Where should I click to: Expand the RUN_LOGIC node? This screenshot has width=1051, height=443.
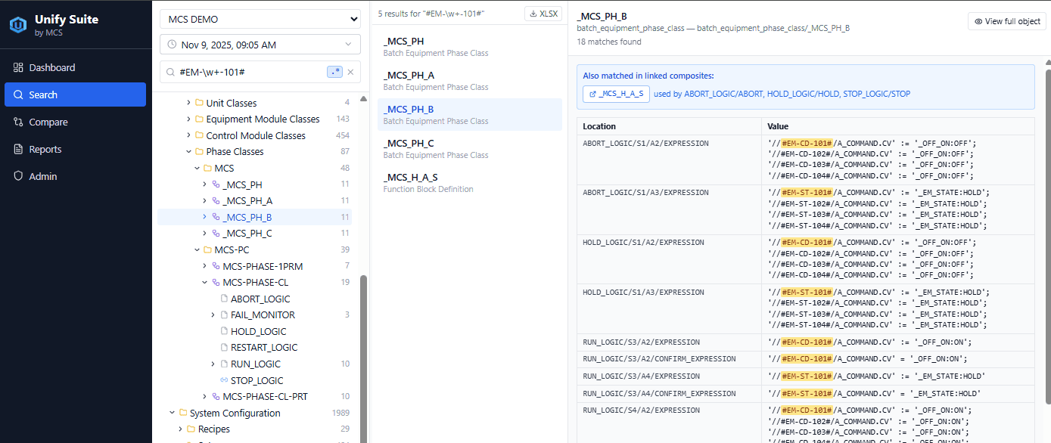(x=213, y=364)
